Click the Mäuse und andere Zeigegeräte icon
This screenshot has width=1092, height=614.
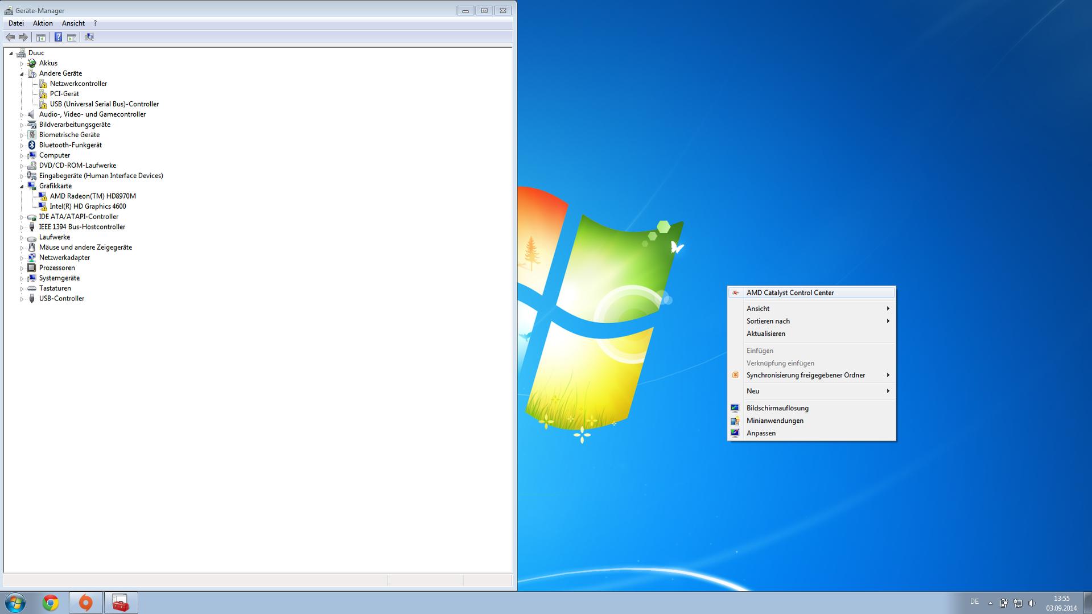pos(32,248)
